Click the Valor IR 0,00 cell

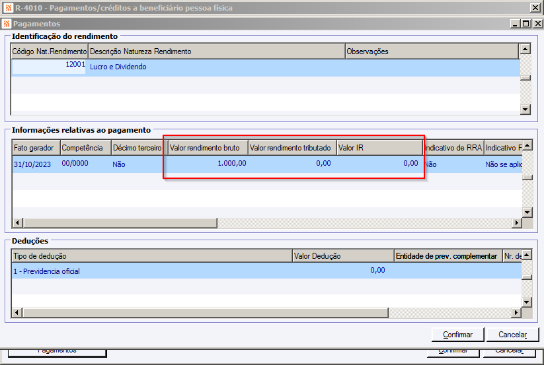(379, 164)
